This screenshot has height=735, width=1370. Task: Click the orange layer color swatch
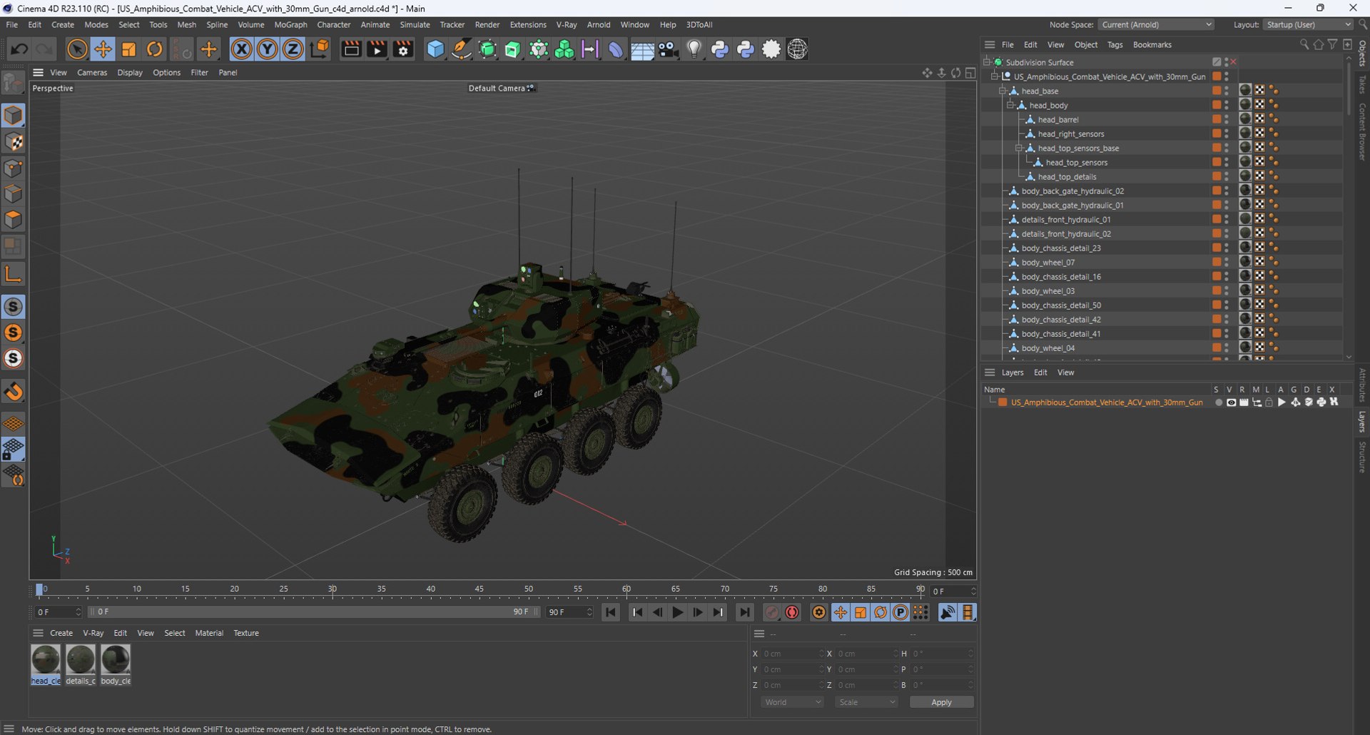(x=1003, y=402)
